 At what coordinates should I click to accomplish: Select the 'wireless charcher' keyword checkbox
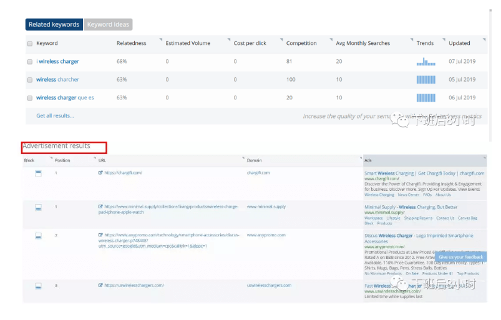point(30,80)
